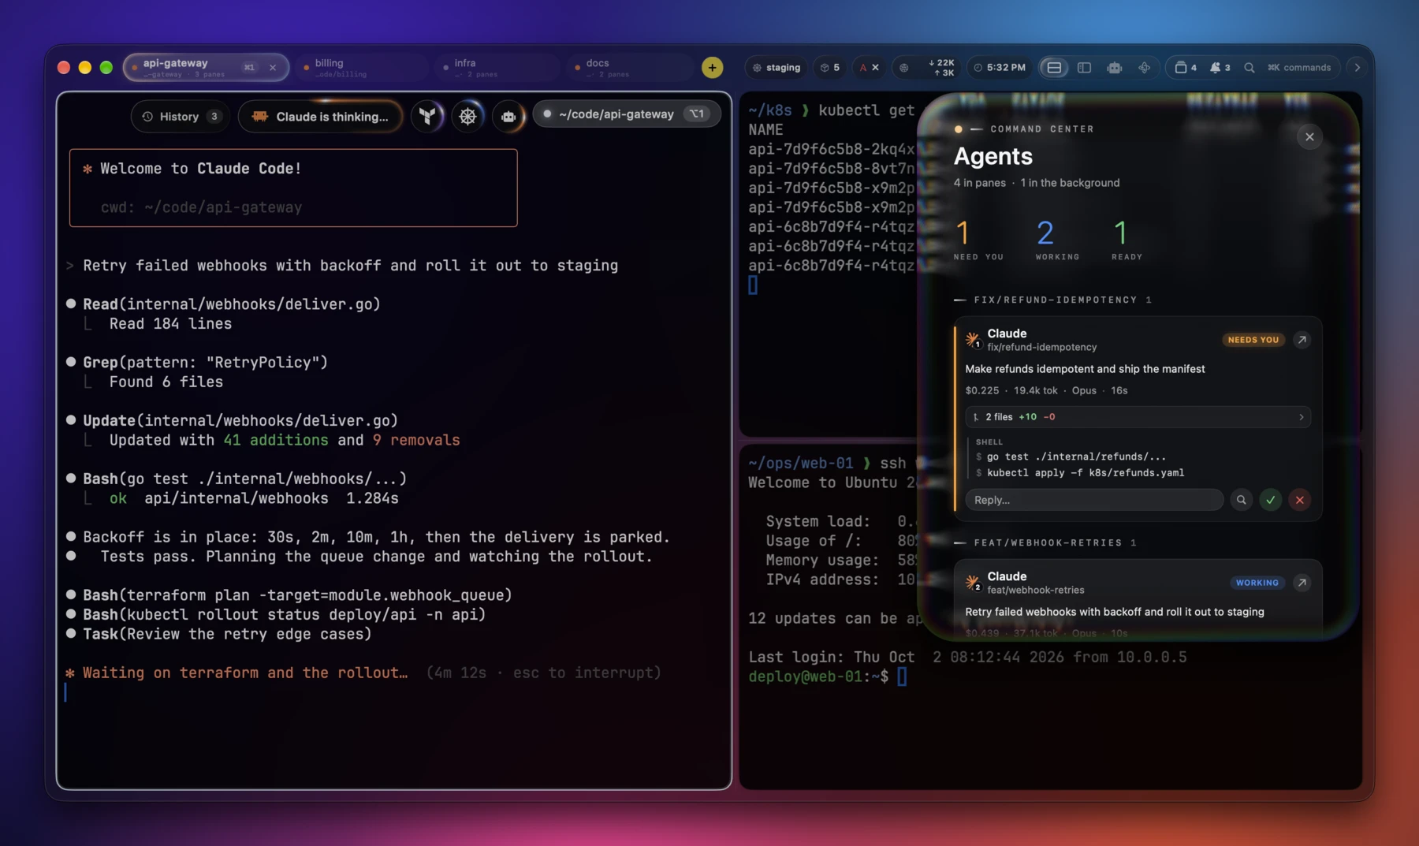Open the feat/webhook-retries agent with its arrow icon
This screenshot has height=846, width=1419.
(1302, 583)
